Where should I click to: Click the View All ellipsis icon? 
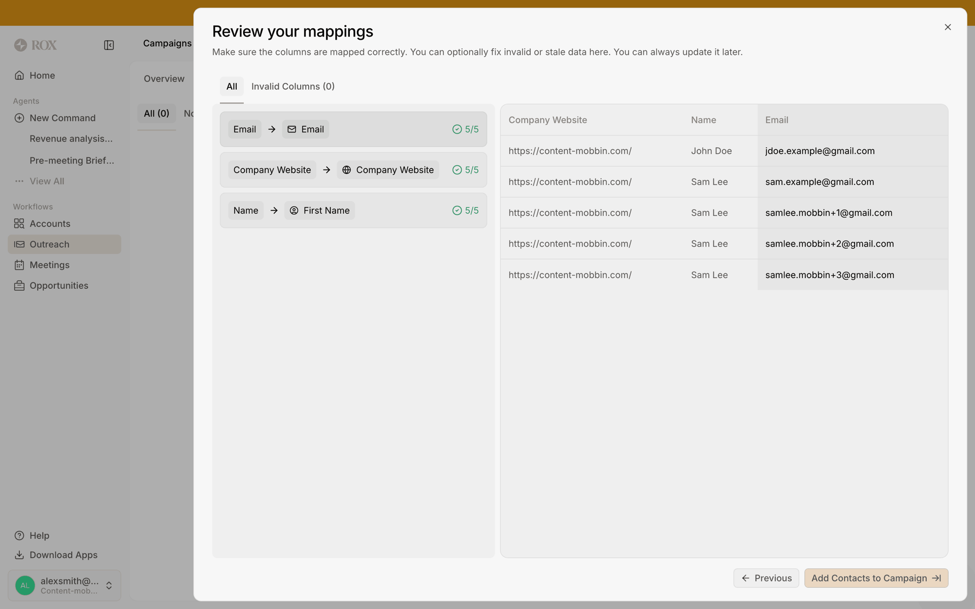coord(19,181)
